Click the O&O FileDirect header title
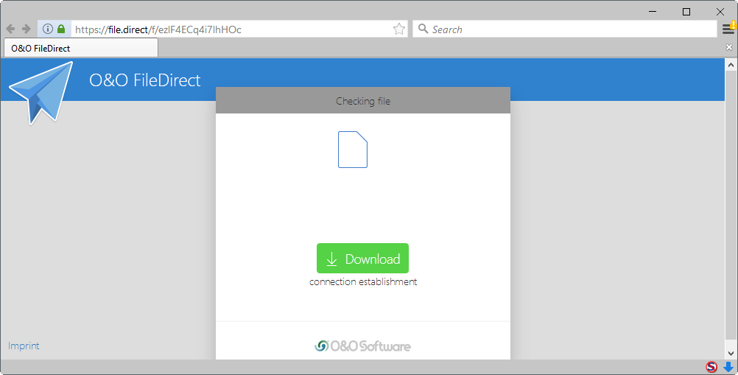Screen dimensions: 738x375 click(145, 80)
